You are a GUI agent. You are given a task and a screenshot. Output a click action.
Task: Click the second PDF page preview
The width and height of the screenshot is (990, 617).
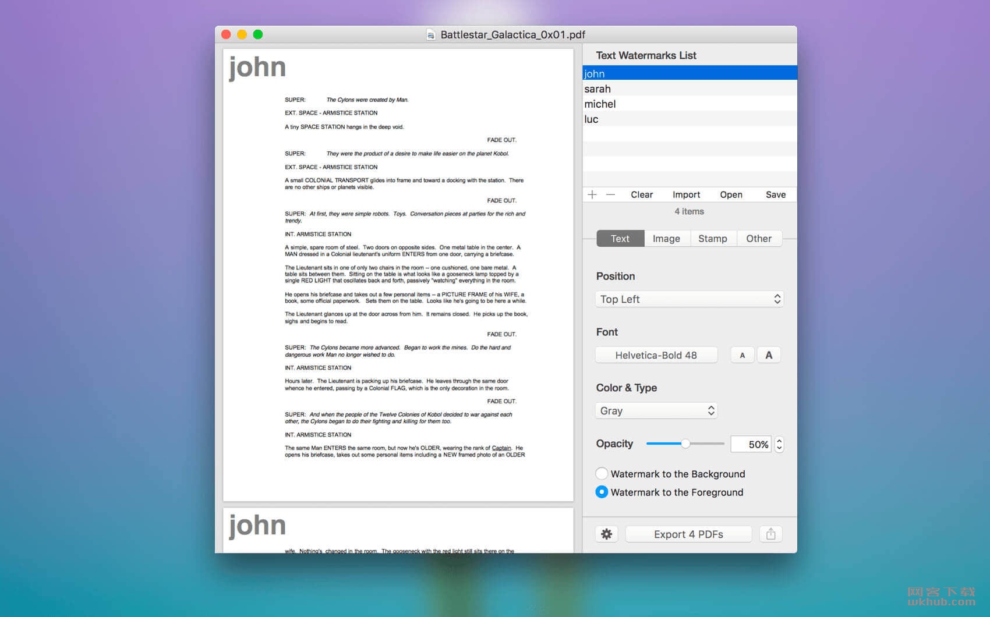tap(398, 530)
